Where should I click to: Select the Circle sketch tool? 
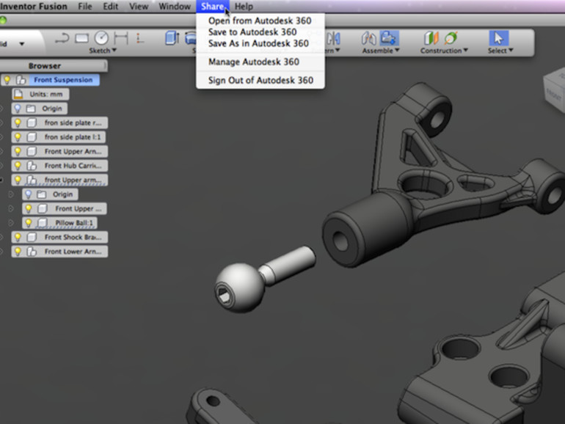click(x=101, y=38)
